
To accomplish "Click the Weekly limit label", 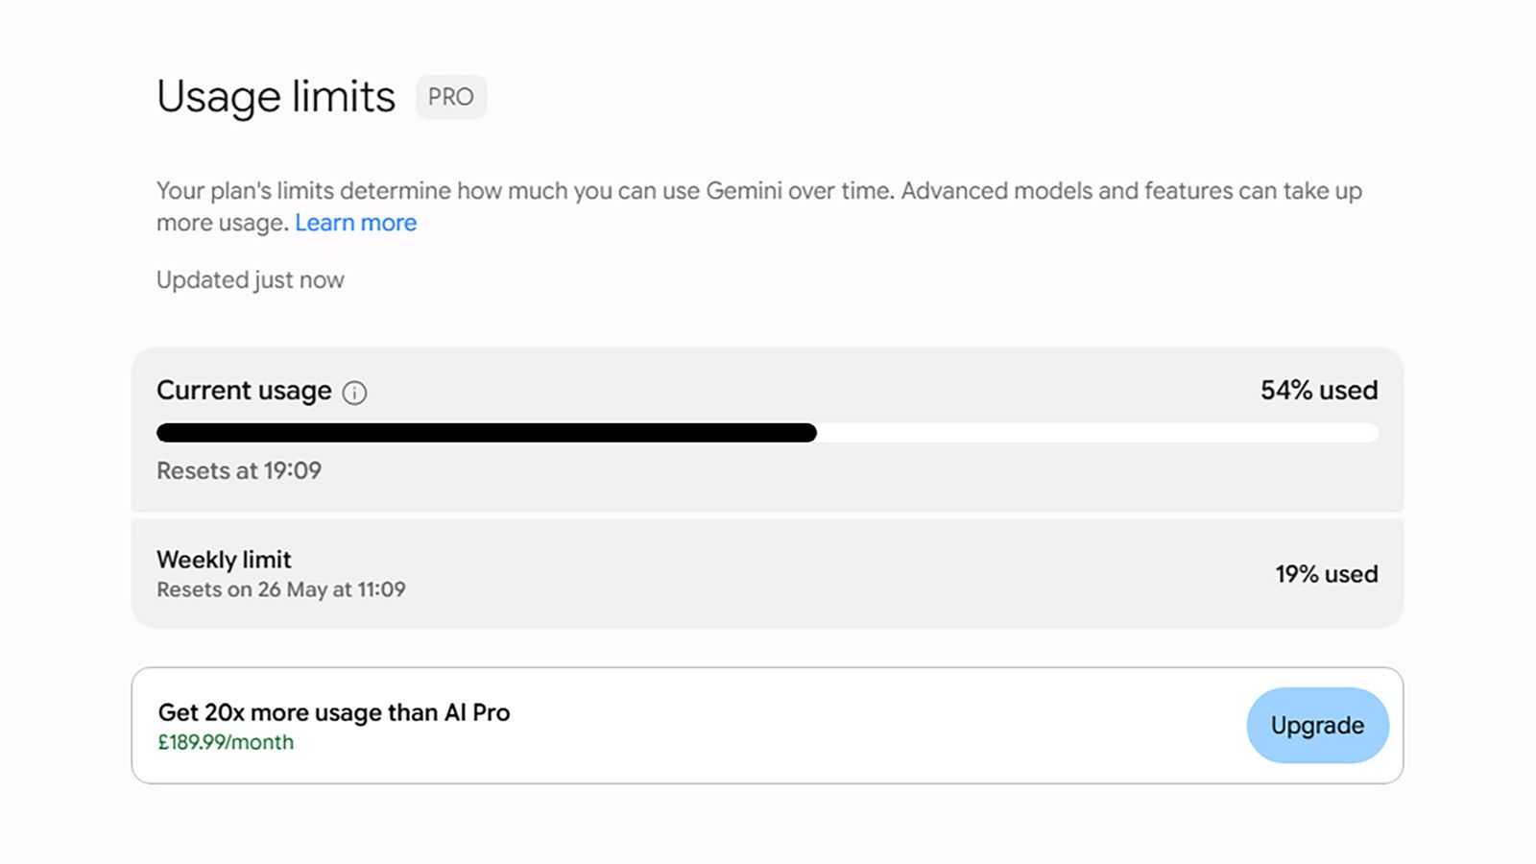I will pyautogui.click(x=224, y=560).
